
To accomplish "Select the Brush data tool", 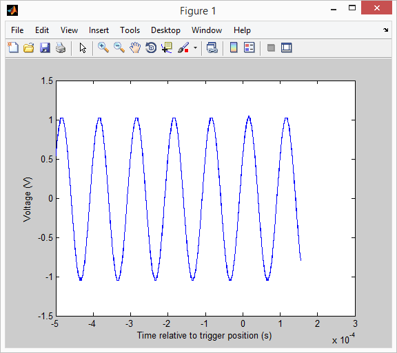I will tap(183, 47).
